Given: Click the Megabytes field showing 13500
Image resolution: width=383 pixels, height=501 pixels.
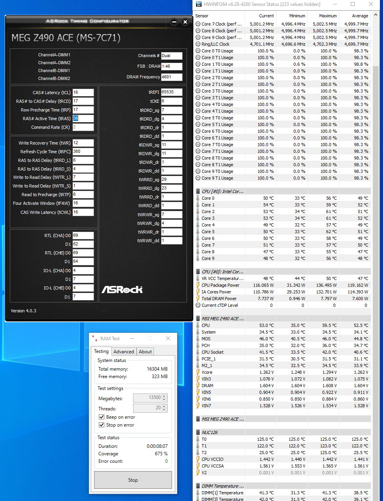Looking at the screenshot, I should tap(147, 398).
